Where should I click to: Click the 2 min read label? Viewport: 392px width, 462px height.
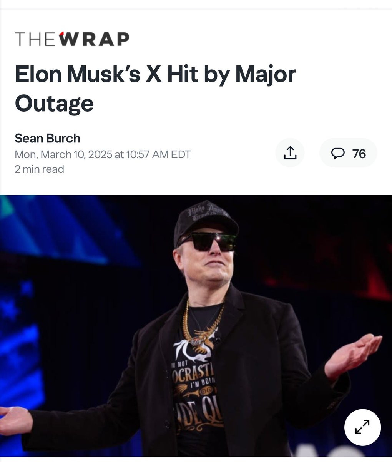click(39, 169)
